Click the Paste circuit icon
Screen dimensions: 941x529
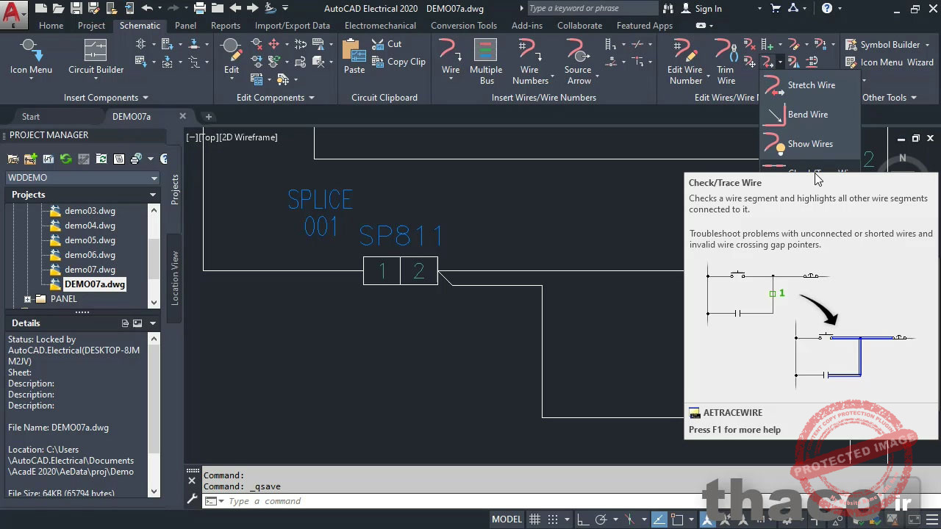point(354,59)
